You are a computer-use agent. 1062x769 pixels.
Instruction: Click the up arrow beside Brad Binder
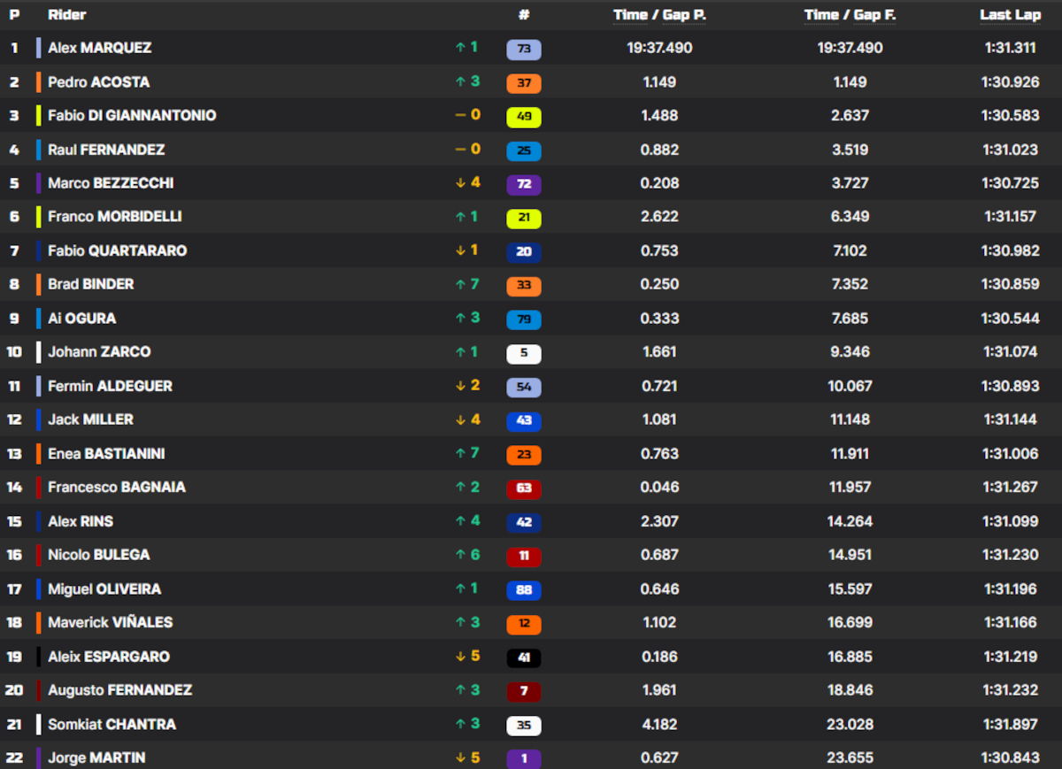[x=460, y=284]
